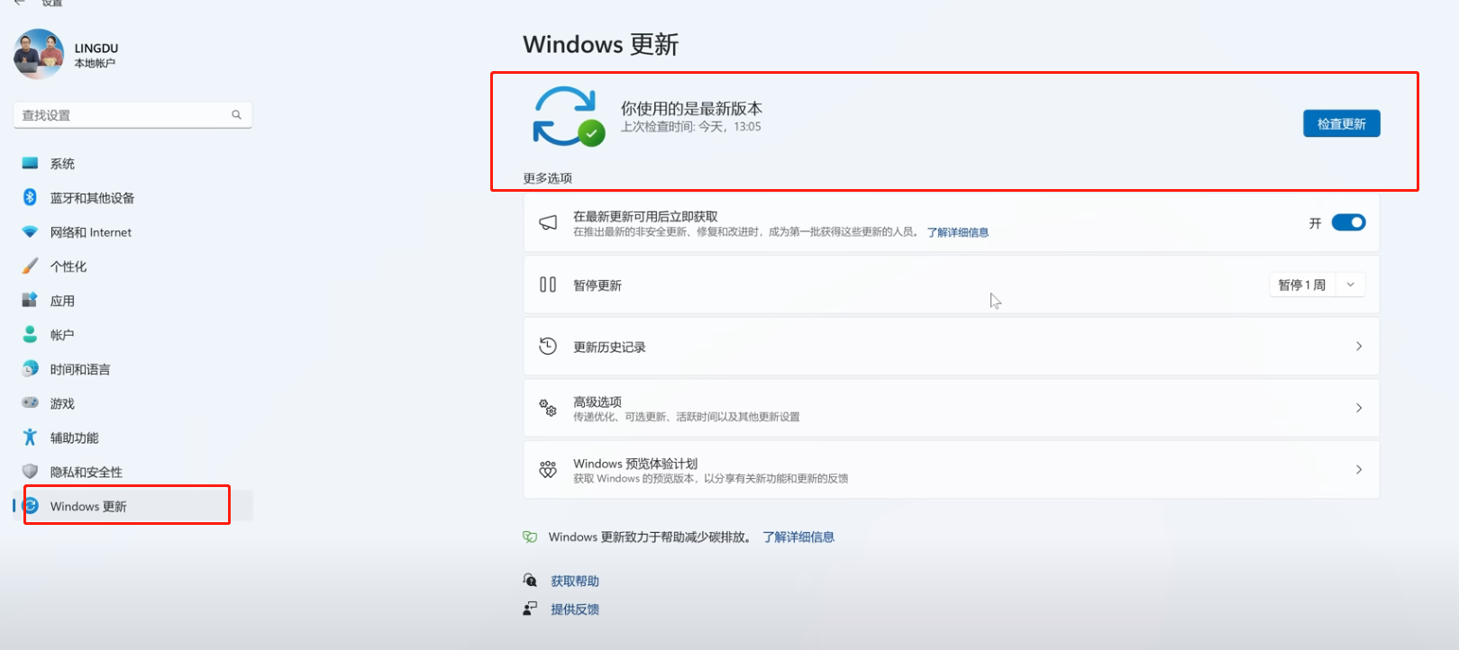Click the 获取帮助 headset icon
This screenshot has height=650, width=1459.
[x=530, y=580]
